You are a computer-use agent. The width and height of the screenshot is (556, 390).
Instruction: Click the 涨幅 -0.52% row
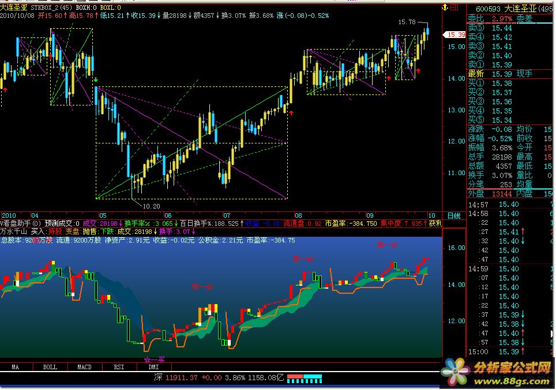pyautogui.click(x=490, y=138)
